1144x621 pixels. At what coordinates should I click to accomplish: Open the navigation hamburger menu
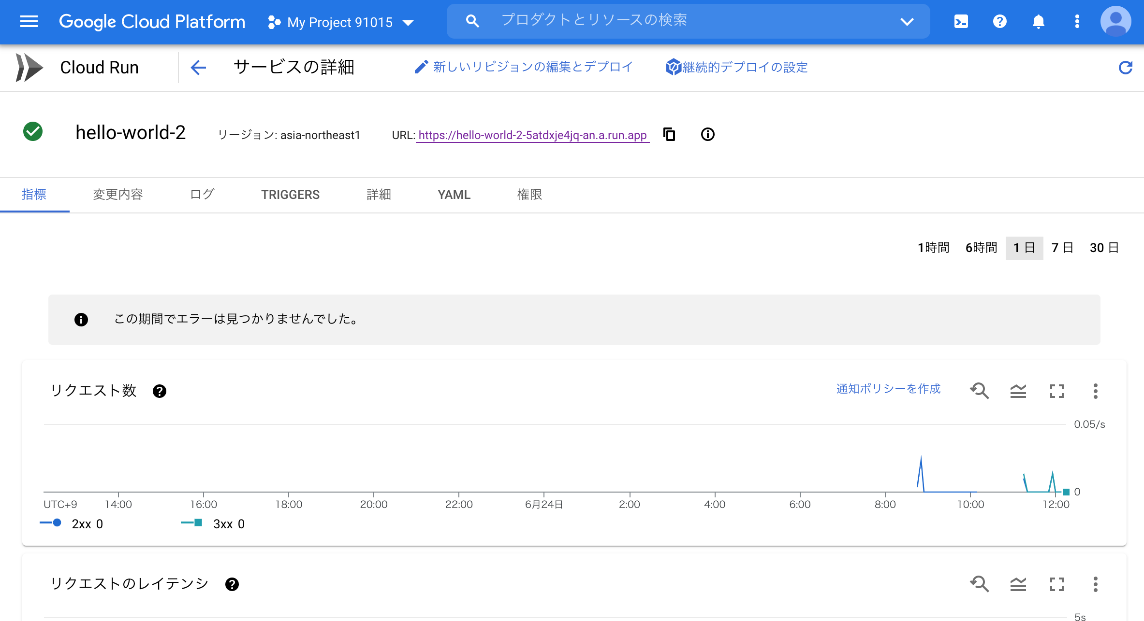click(29, 21)
